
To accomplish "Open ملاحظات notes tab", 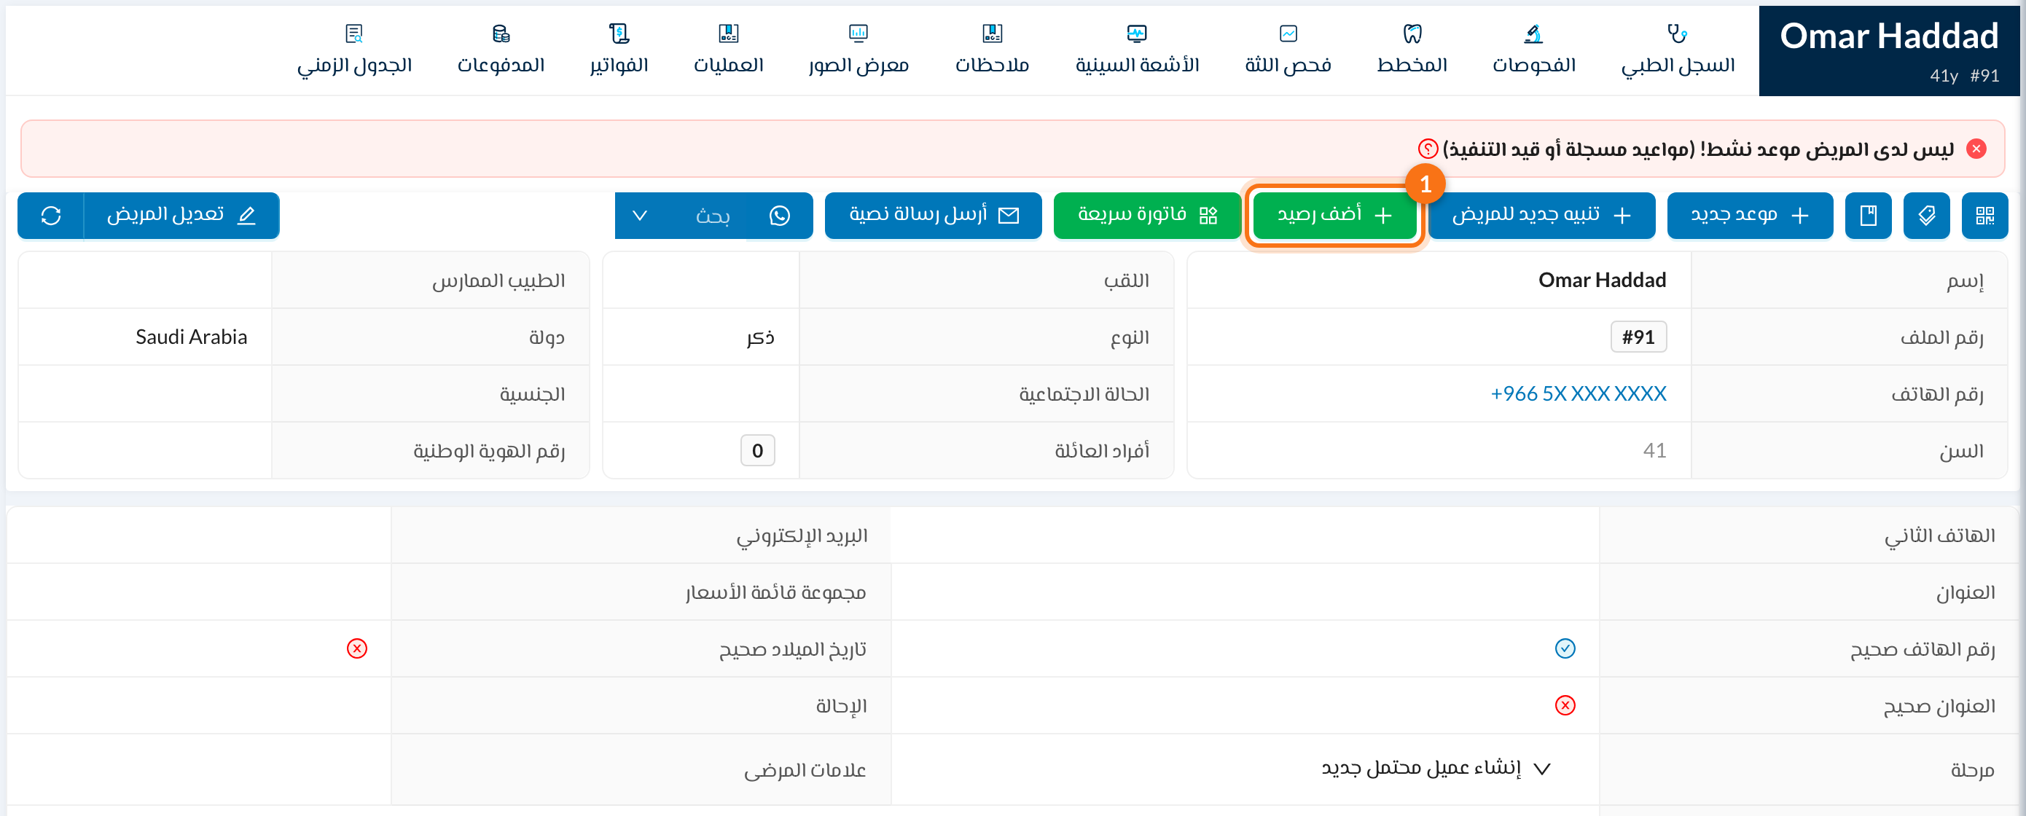I will tap(992, 50).
